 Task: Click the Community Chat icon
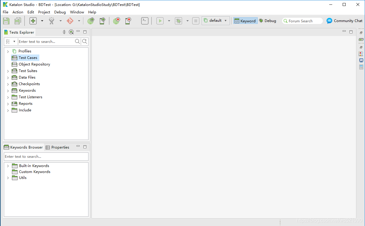[329, 21]
